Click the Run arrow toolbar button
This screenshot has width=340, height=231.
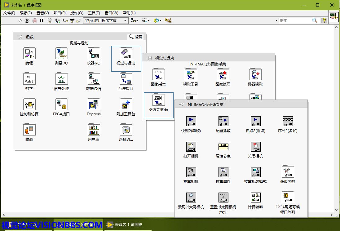point(20,20)
